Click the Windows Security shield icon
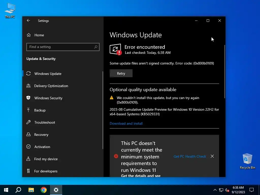260x195 pixels. 28,98
